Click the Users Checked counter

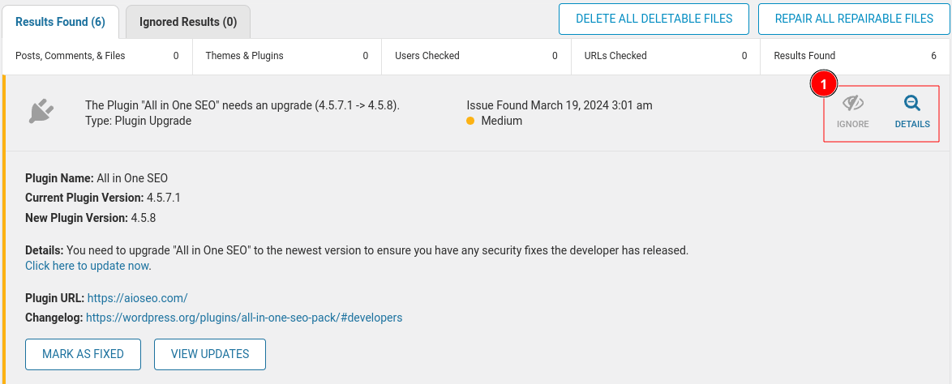[x=476, y=56]
